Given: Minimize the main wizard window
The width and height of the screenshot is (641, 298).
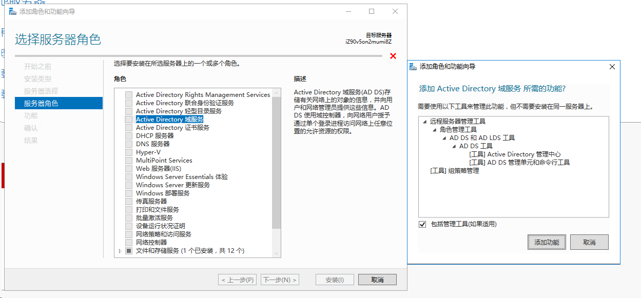Looking at the screenshot, I should pyautogui.click(x=348, y=11).
